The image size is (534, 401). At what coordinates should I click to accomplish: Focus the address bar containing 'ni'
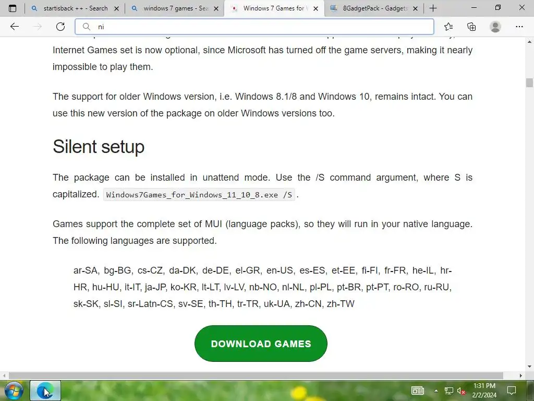click(254, 27)
